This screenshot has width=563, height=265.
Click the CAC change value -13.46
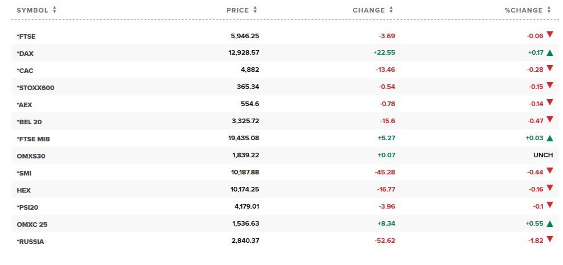tap(386, 70)
